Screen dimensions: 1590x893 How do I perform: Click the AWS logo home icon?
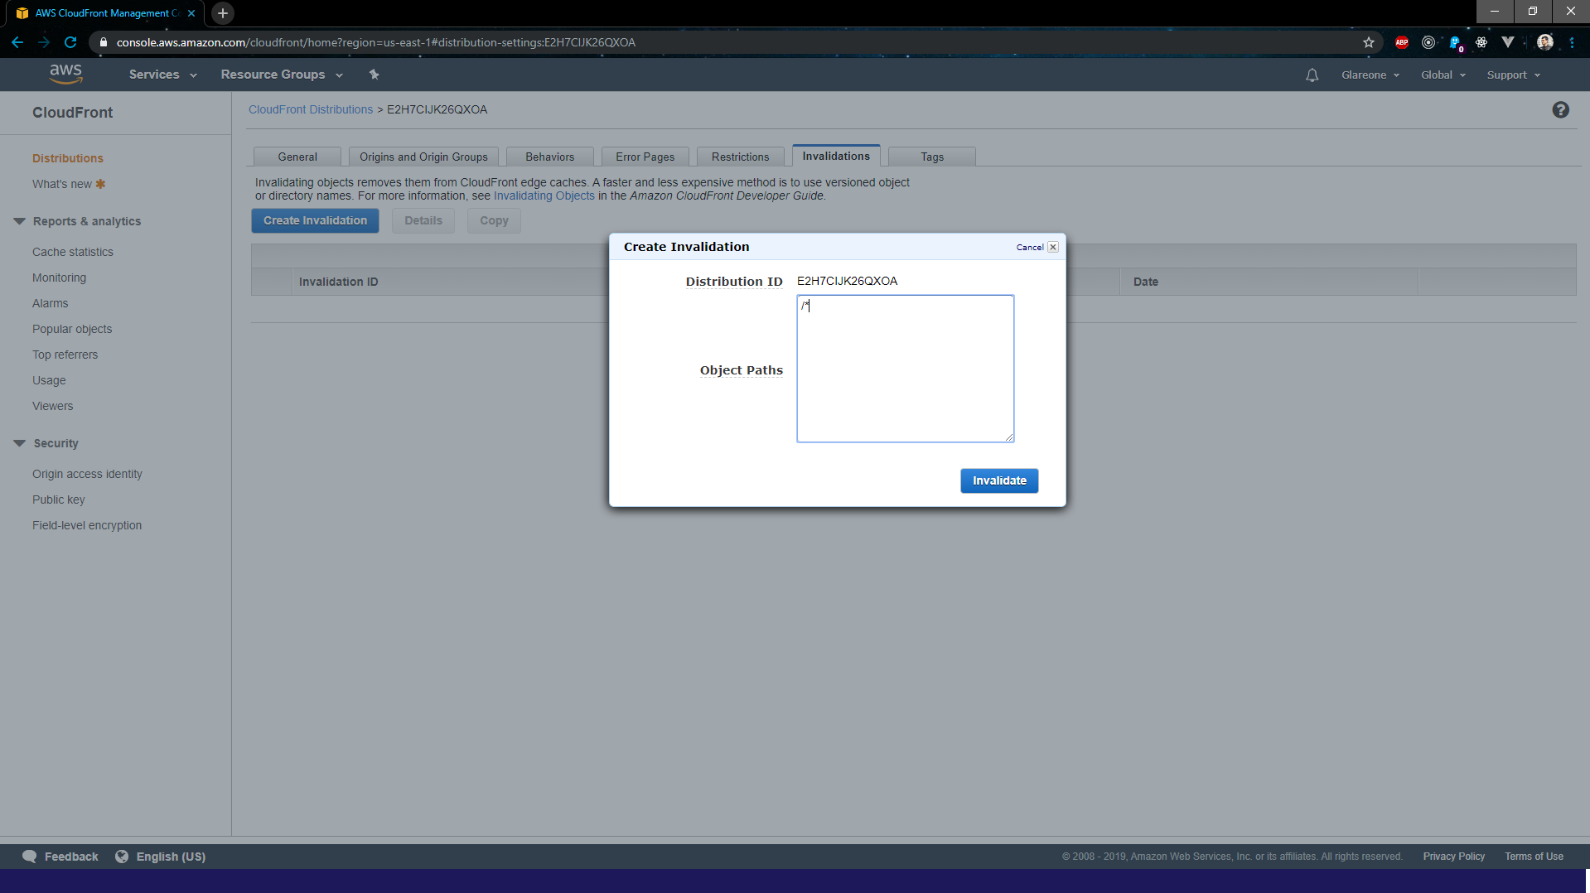[x=65, y=74]
